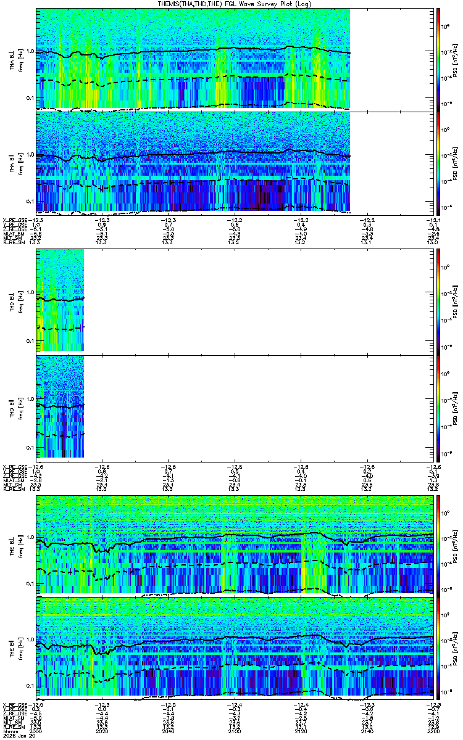Click the 2140 time tick label at bottom
The height and width of the screenshot is (740, 463).
(x=367, y=730)
